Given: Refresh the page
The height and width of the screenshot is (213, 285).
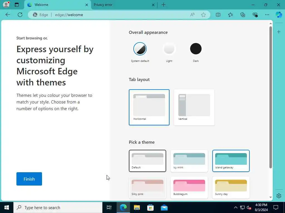Looking at the screenshot, I should (20, 15).
